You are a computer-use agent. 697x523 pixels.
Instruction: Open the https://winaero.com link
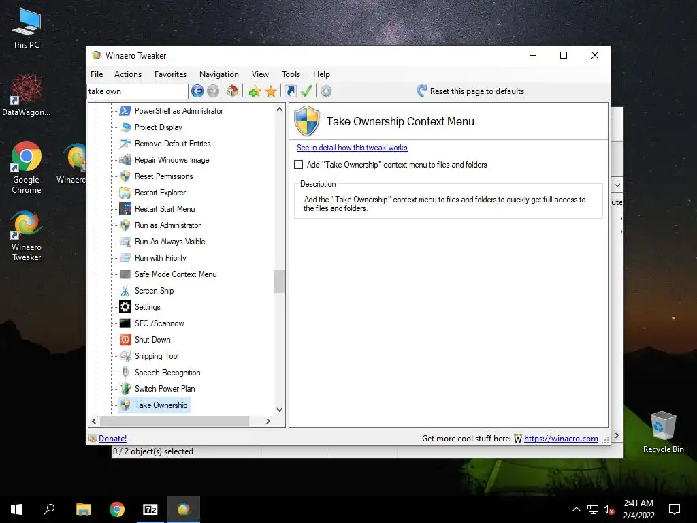coord(561,439)
